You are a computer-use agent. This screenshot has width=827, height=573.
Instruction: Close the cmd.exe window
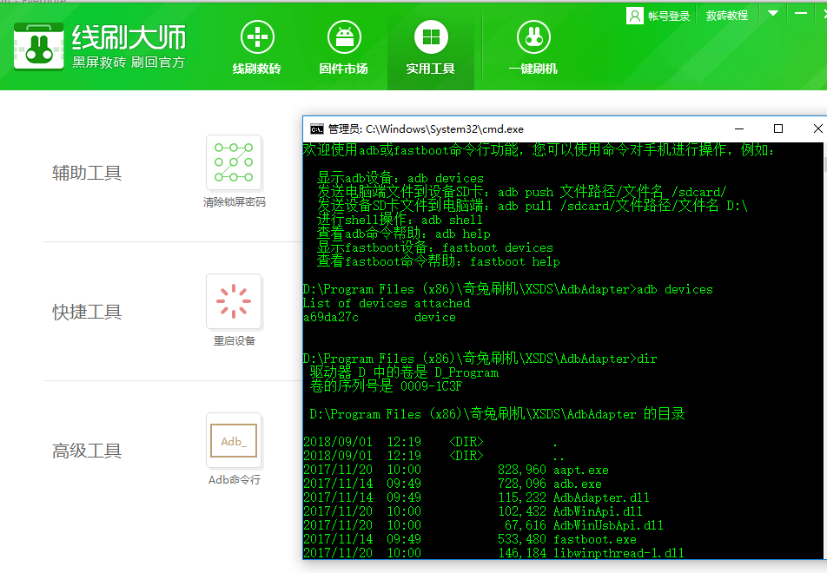817,128
